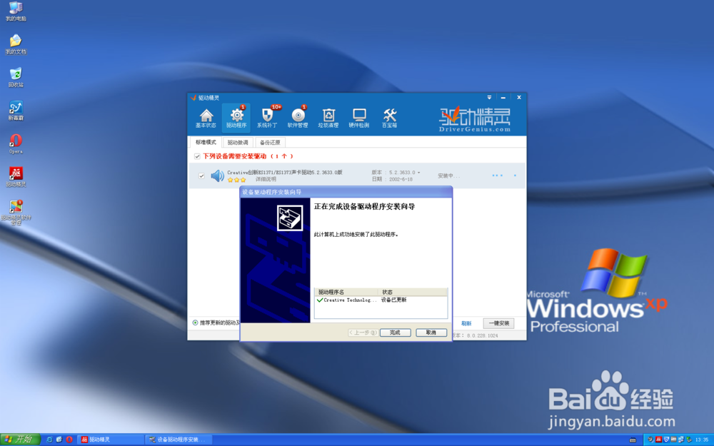
Task: Open 驱动精灵 desktop shortcut
Action: [x=16, y=177]
